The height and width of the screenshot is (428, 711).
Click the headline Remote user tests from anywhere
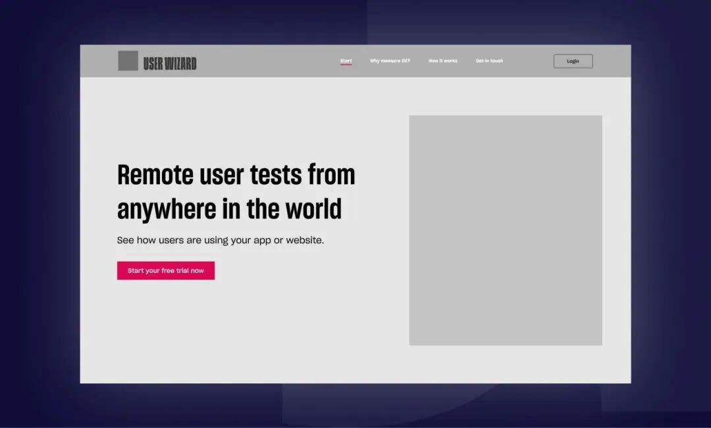click(236, 192)
